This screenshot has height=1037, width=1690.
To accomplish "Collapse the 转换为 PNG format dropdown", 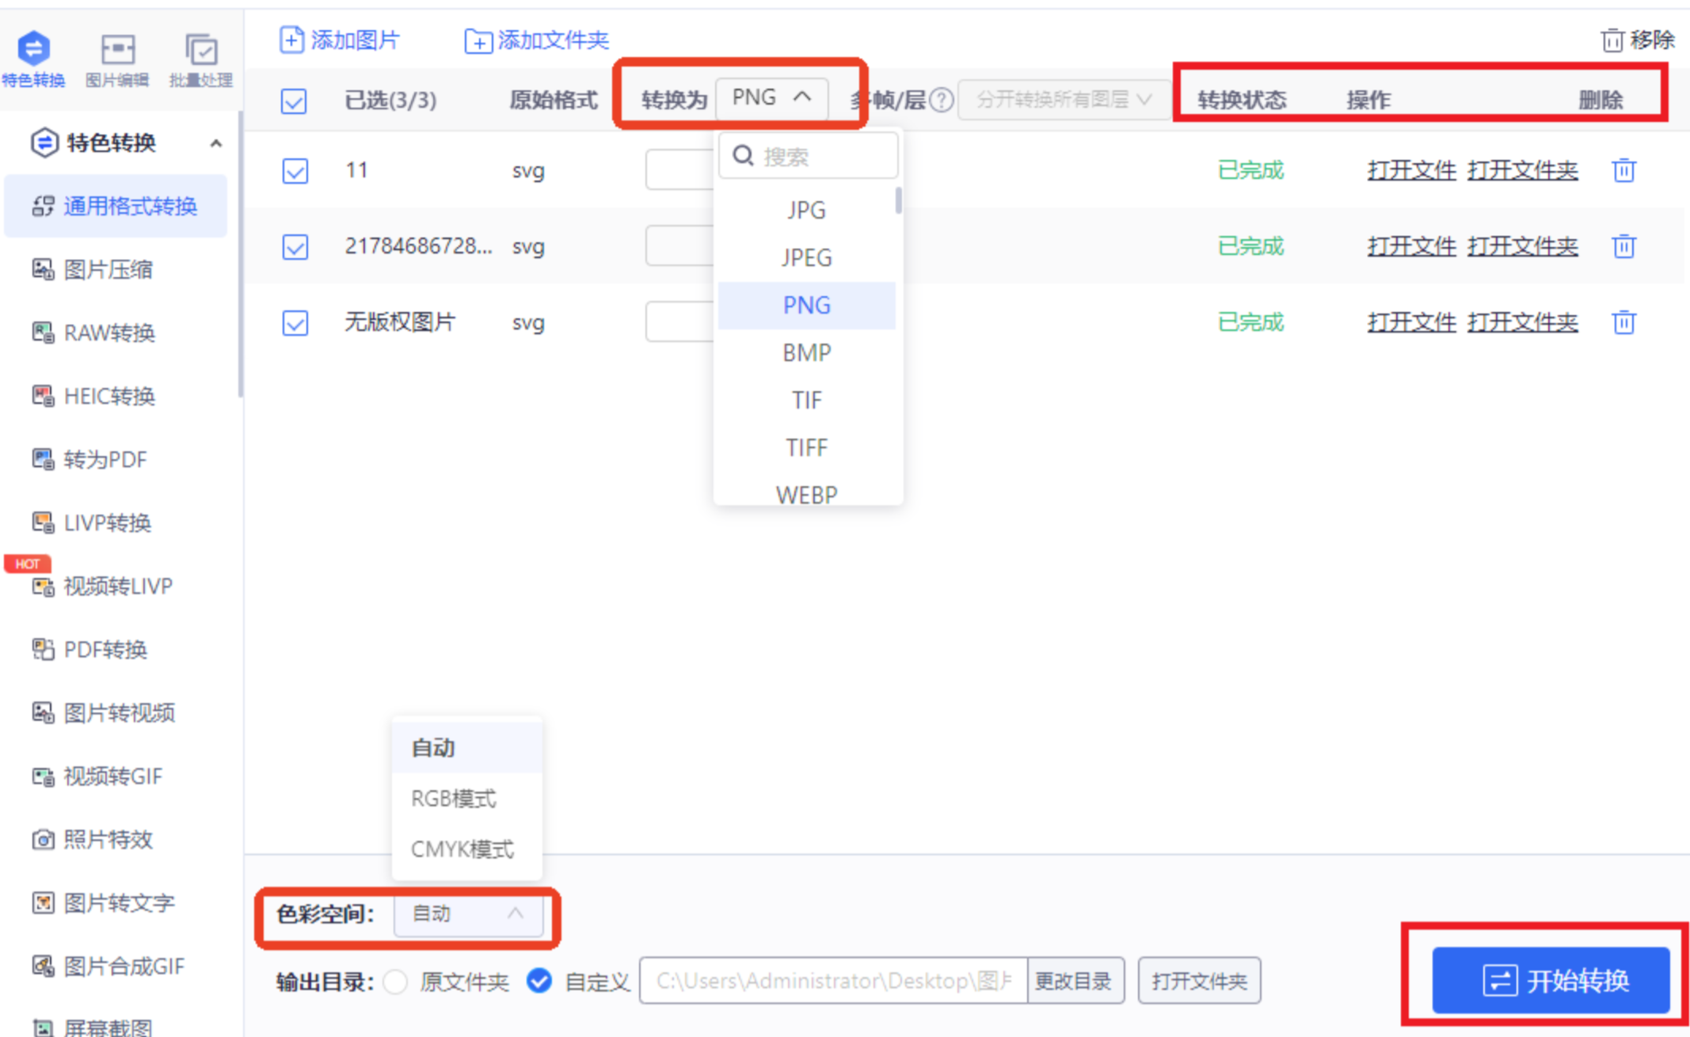I will (x=771, y=98).
